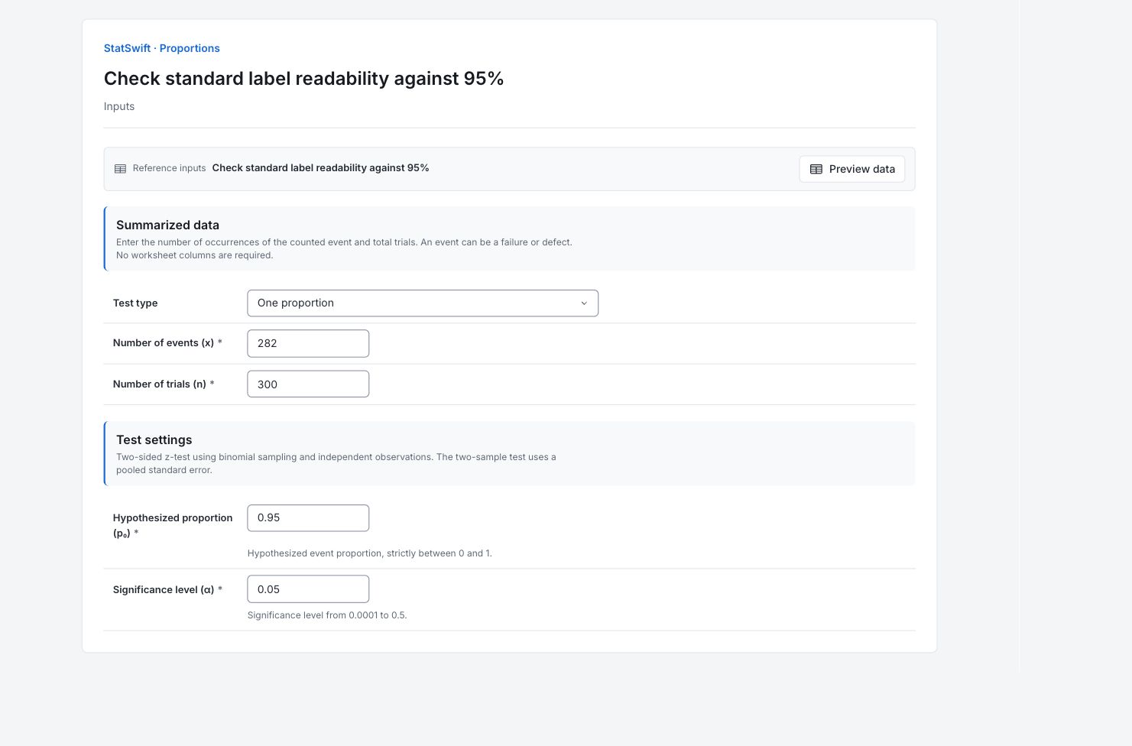This screenshot has height=746, width=1132.
Task: Open the Preview data button
Action: (x=852, y=169)
